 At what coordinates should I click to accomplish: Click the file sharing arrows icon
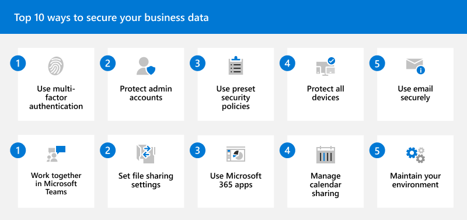pyautogui.click(x=146, y=154)
